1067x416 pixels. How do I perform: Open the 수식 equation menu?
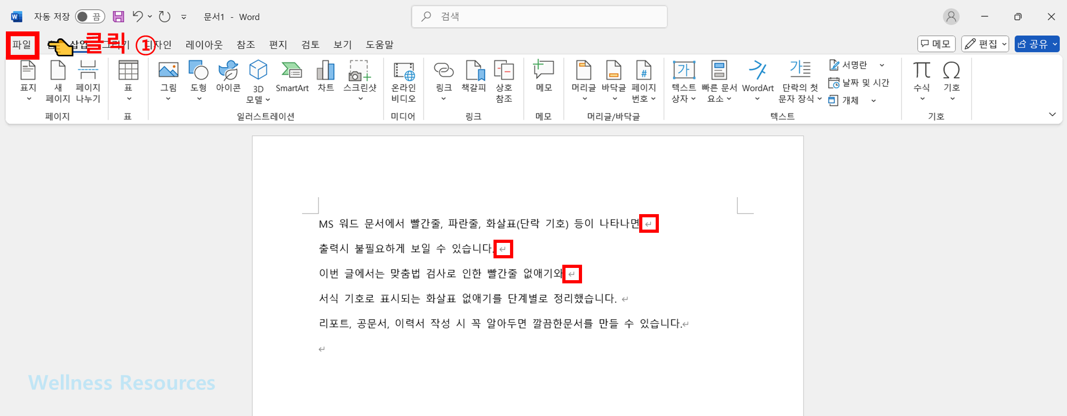click(x=922, y=81)
